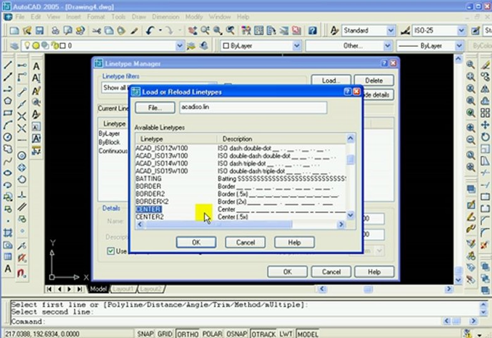Click the linetype list vertical scrollbar thumb
Viewport: 492px width, 338px height.
pyautogui.click(x=351, y=160)
